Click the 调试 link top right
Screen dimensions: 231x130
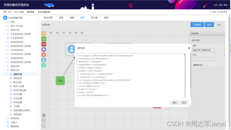tap(213, 12)
